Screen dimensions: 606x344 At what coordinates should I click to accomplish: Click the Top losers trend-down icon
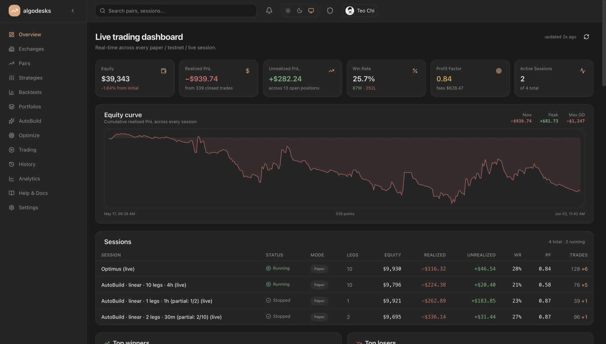(359, 342)
